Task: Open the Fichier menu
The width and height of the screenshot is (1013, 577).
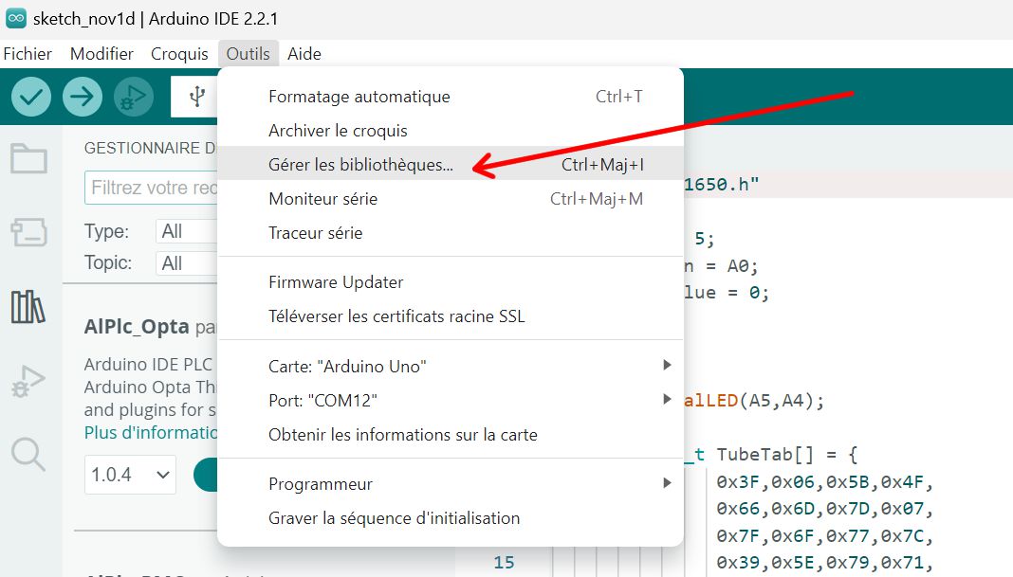Action: [28, 54]
